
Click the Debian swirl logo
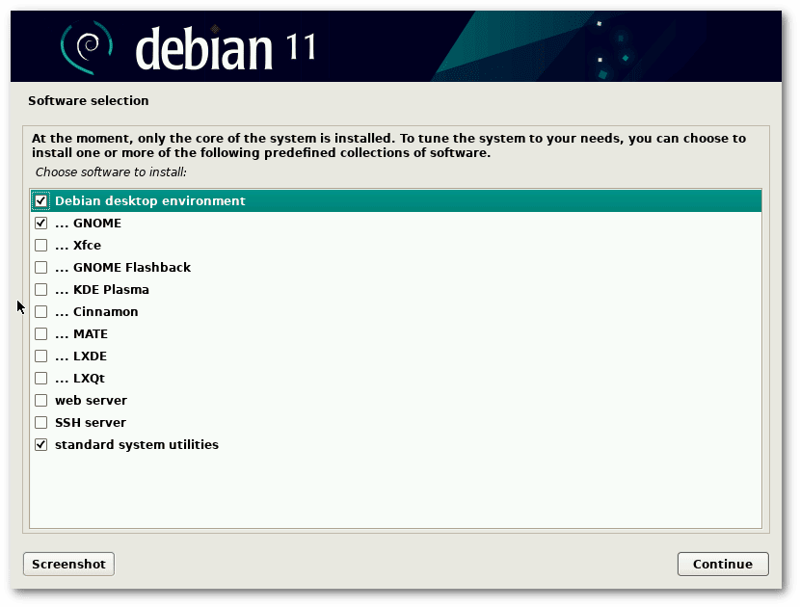pyautogui.click(x=87, y=47)
